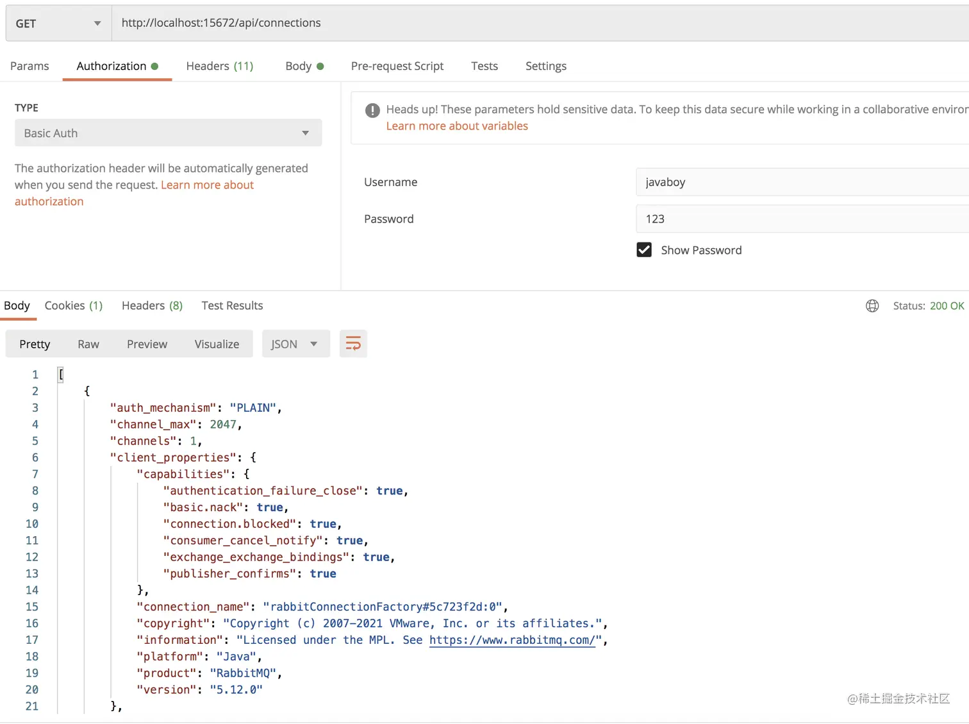Viewport: 969px width, 724px height.
Task: Switch to Preview response view
Action: tap(147, 344)
